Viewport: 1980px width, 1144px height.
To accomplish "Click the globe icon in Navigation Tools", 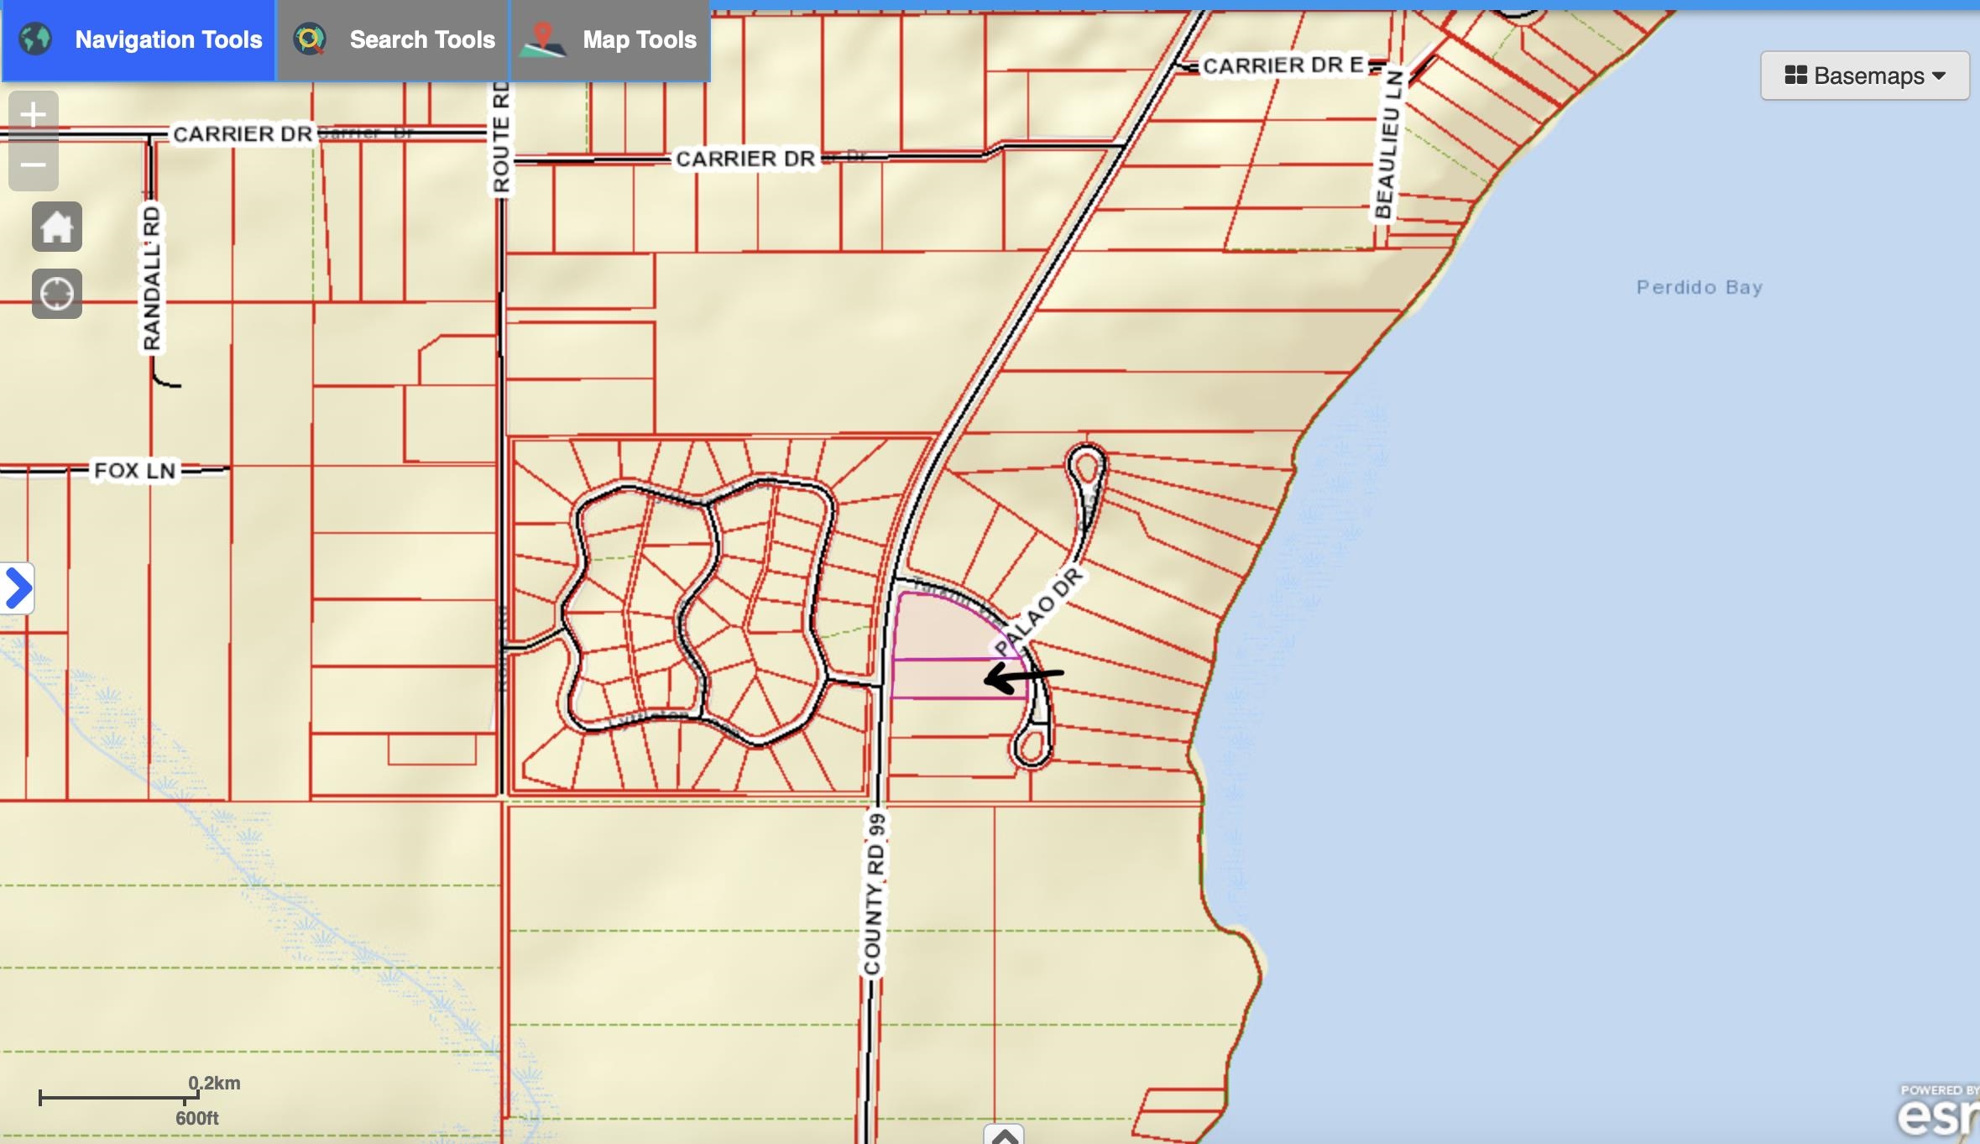I will pos(35,39).
